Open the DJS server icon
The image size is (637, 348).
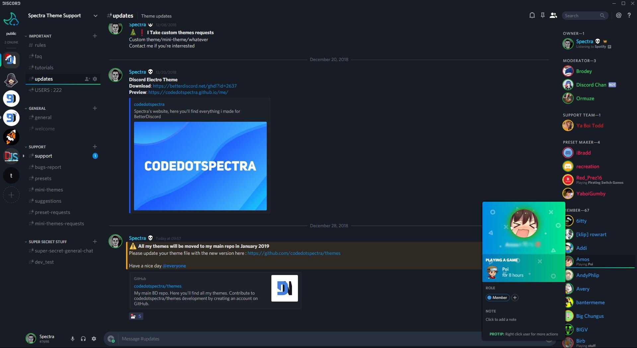tap(11, 156)
